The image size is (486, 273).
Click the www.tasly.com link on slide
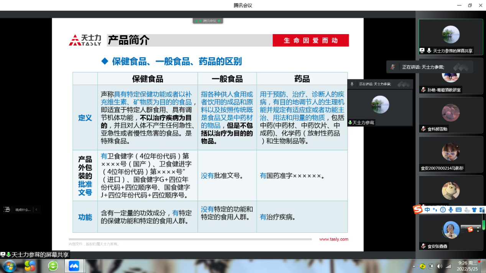(x=333, y=239)
